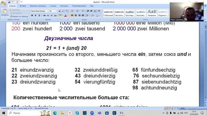The width and height of the screenshot is (207, 116).
Task: Open Вид ribbon tab
Action: click(x=92, y=6)
